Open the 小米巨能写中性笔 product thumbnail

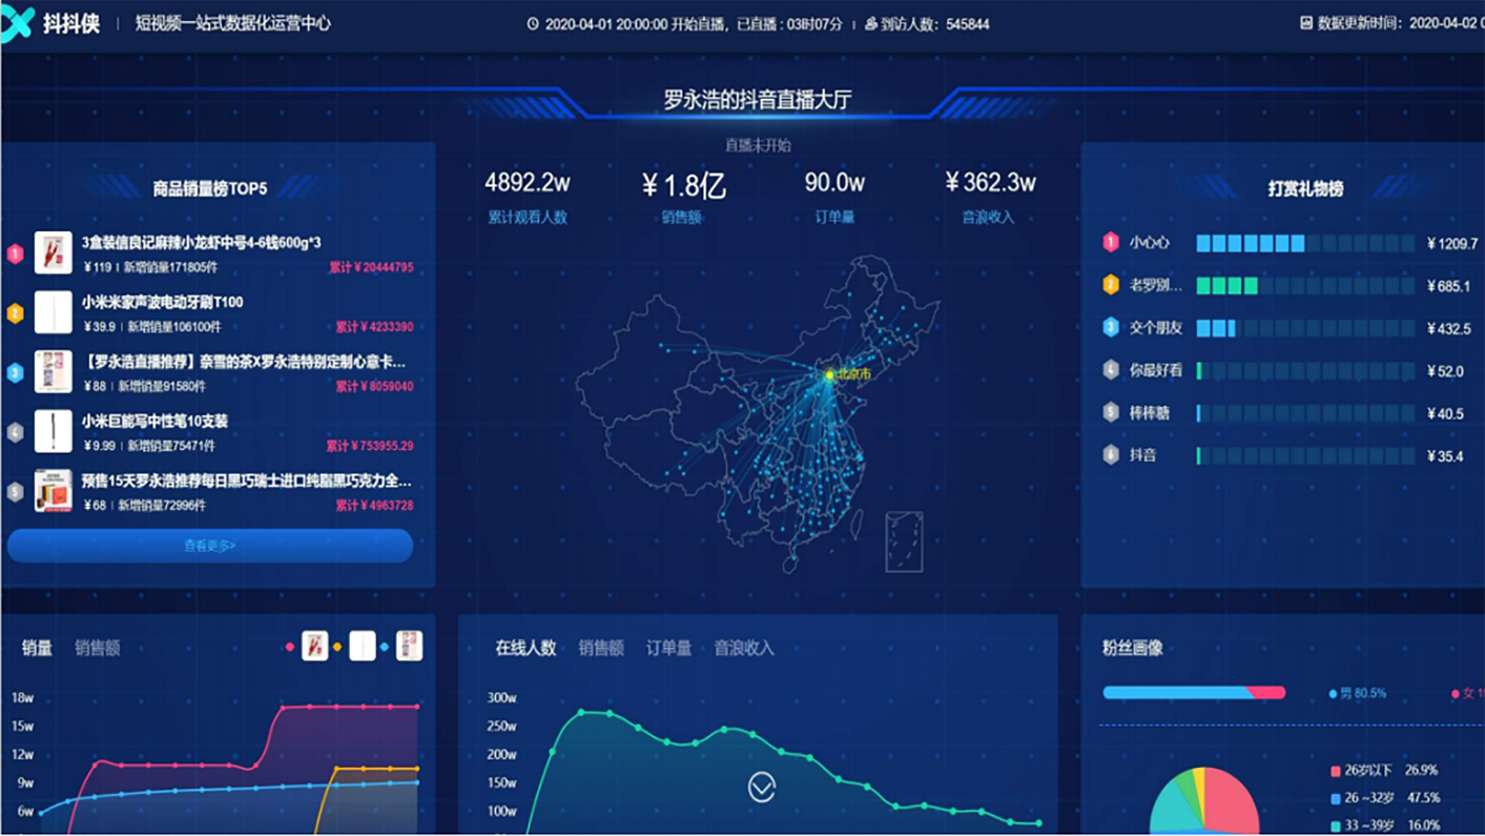click(x=54, y=431)
